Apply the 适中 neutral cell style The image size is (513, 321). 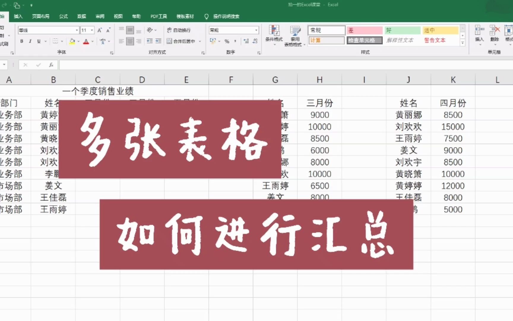[x=441, y=30]
